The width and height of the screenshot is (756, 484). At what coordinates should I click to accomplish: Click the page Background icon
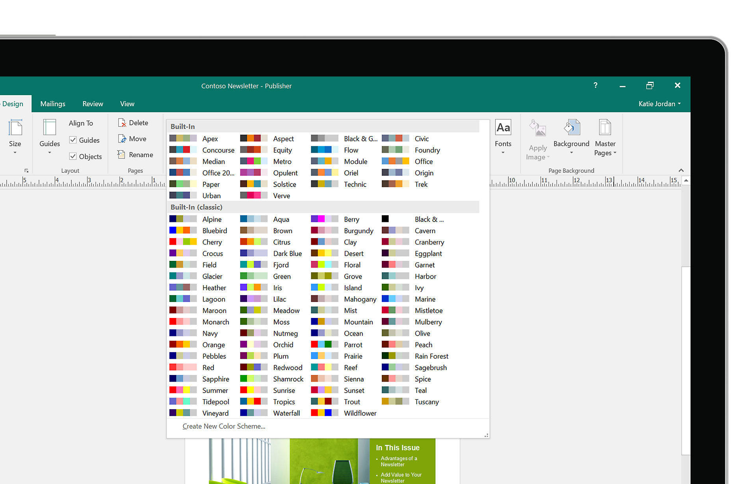[571, 129]
